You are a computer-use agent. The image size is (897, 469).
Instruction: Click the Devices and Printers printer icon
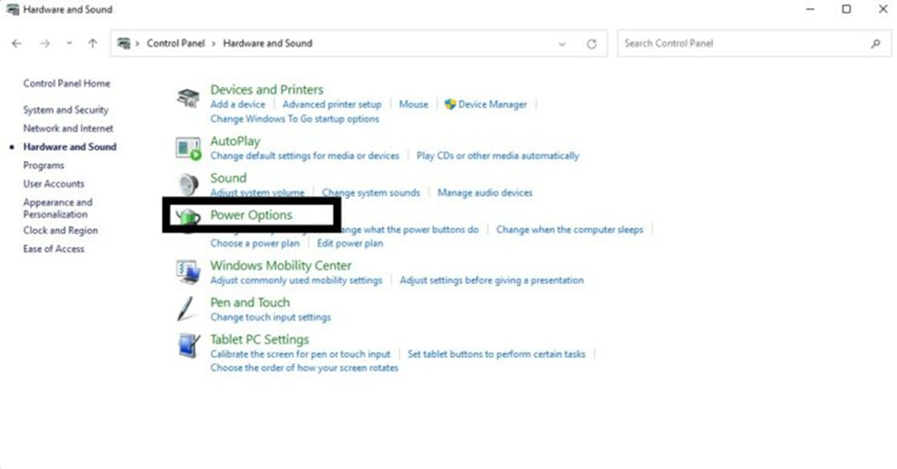(188, 98)
